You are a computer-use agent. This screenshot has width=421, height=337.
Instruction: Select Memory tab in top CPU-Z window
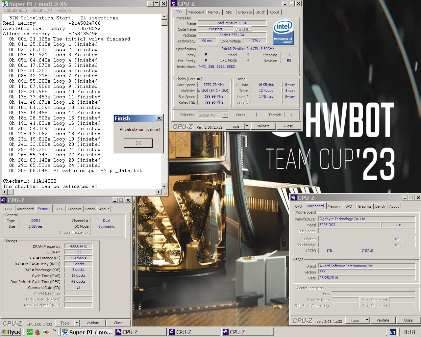coord(214,12)
